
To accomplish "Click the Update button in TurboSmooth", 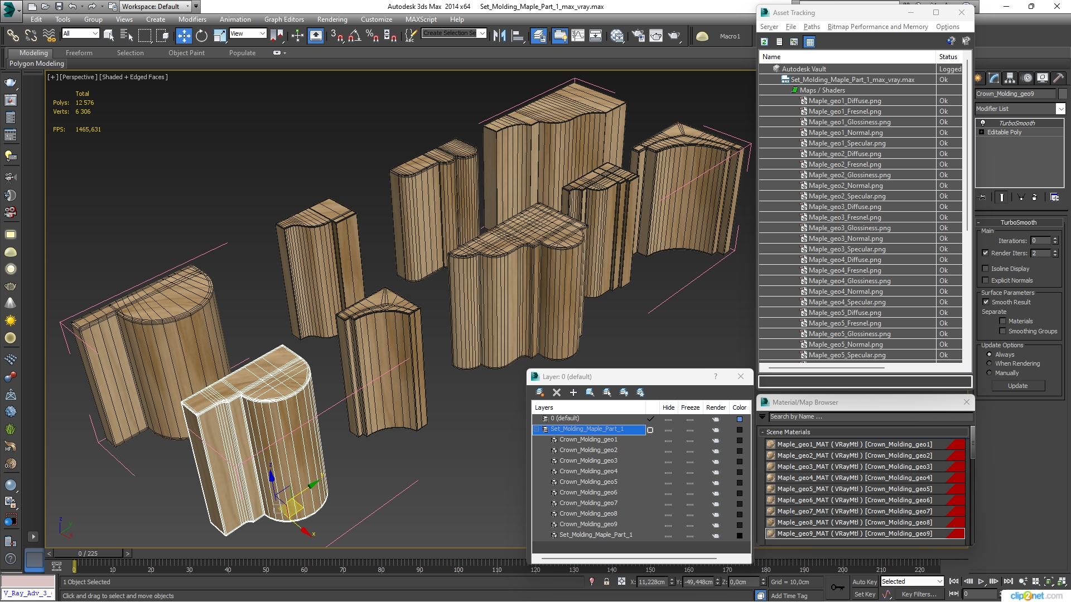I will tap(1017, 386).
